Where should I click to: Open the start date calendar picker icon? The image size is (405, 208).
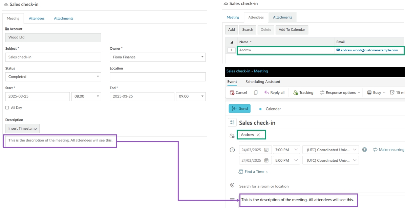point(267,150)
